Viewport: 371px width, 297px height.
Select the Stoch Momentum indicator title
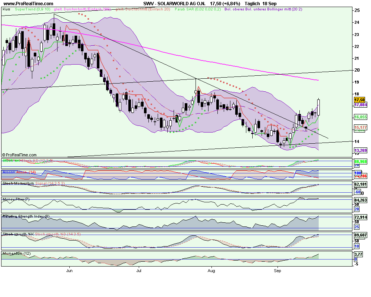coord(18,183)
